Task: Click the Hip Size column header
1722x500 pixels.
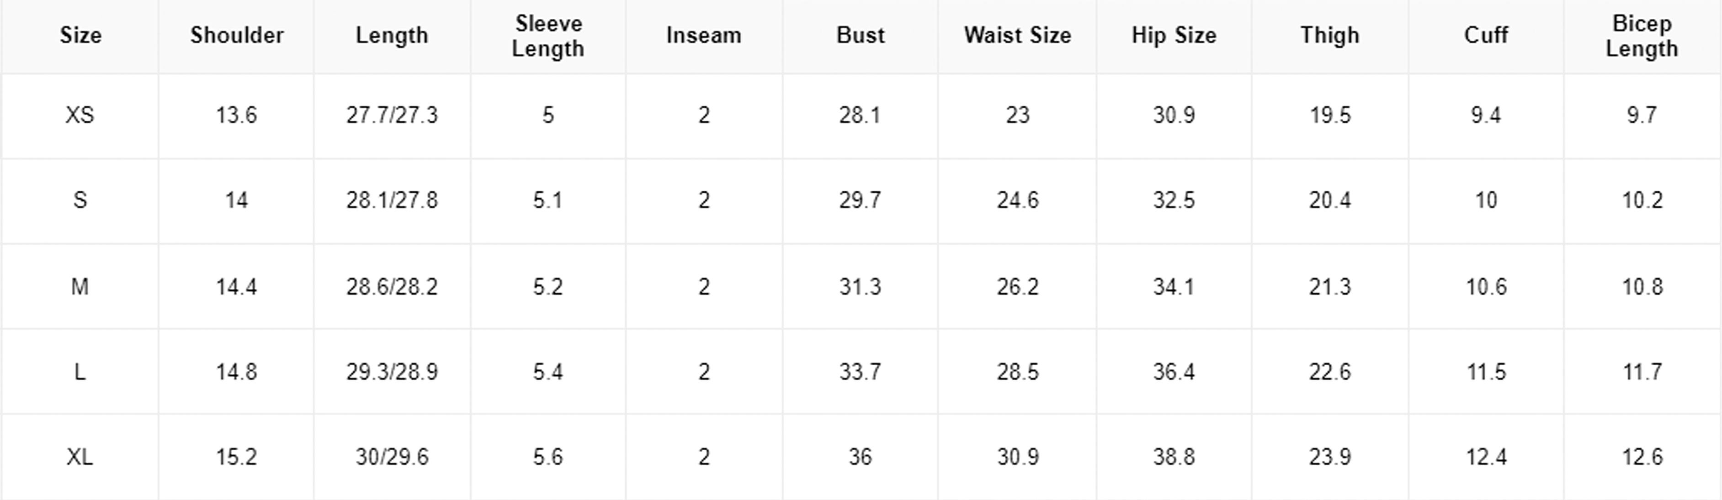Action: 1174,35
